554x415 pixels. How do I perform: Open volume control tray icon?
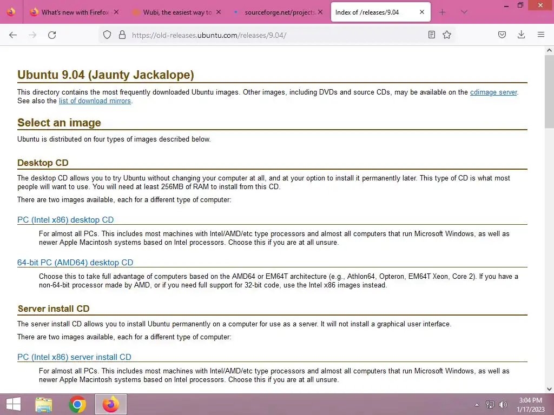click(503, 404)
